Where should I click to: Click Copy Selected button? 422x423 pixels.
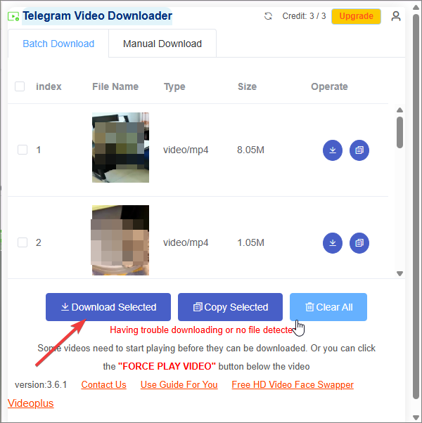click(x=230, y=307)
